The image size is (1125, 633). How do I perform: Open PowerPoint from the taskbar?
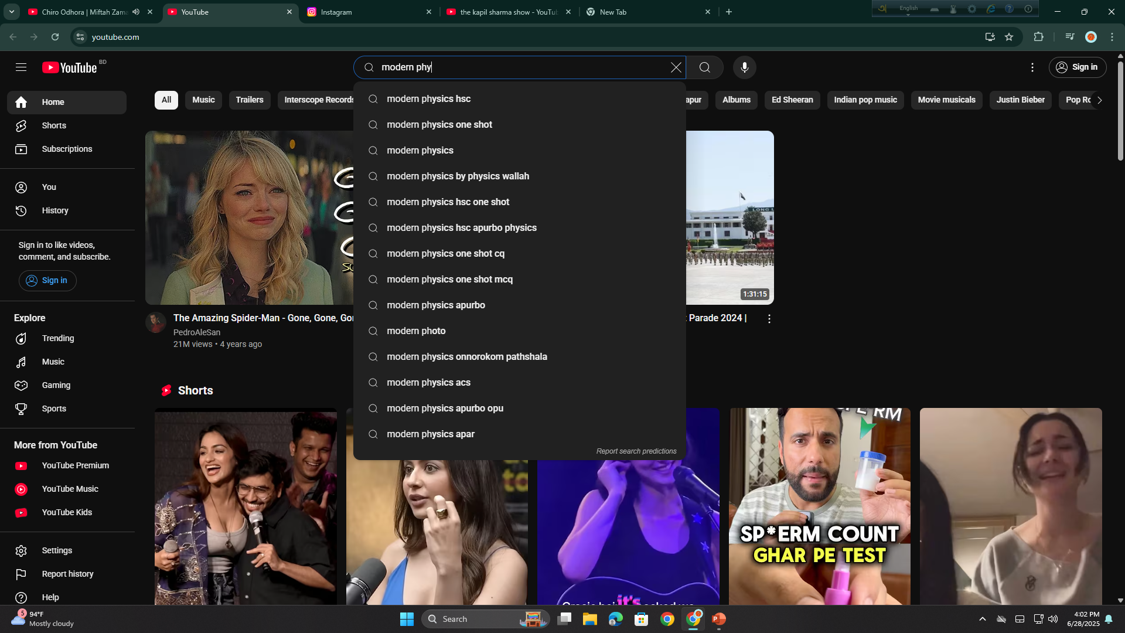pyautogui.click(x=718, y=619)
